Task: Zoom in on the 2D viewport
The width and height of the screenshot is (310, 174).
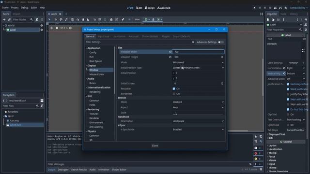Action: tap(70, 28)
